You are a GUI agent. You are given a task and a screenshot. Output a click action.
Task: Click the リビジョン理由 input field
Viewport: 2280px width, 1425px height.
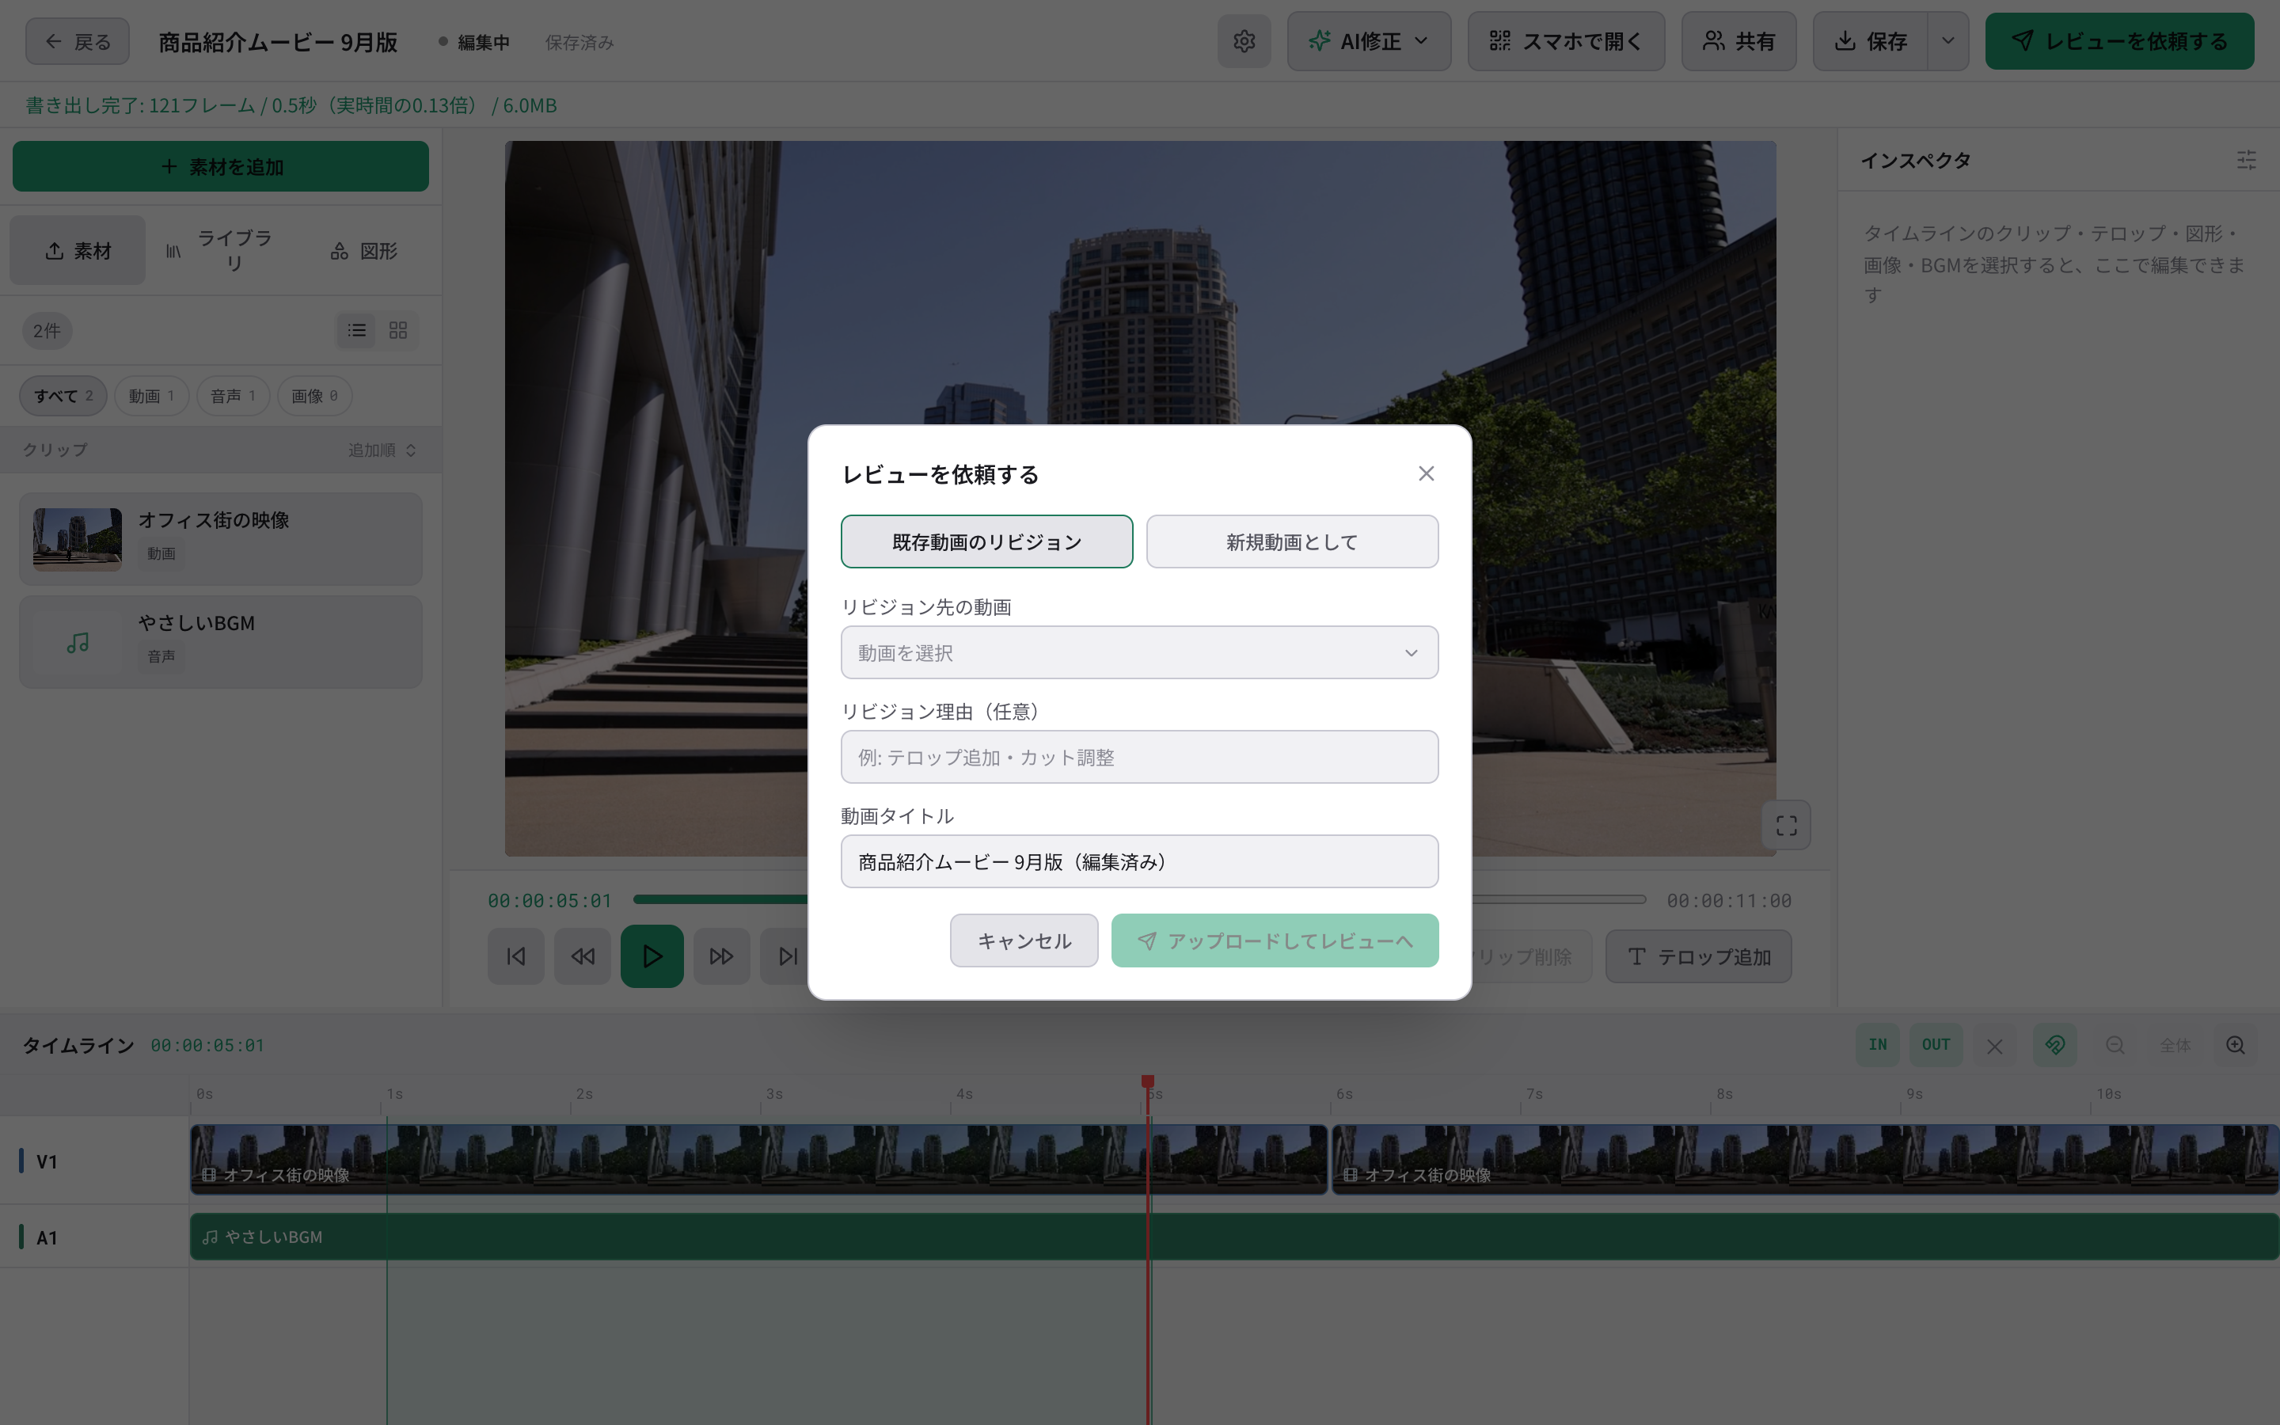[1139, 757]
